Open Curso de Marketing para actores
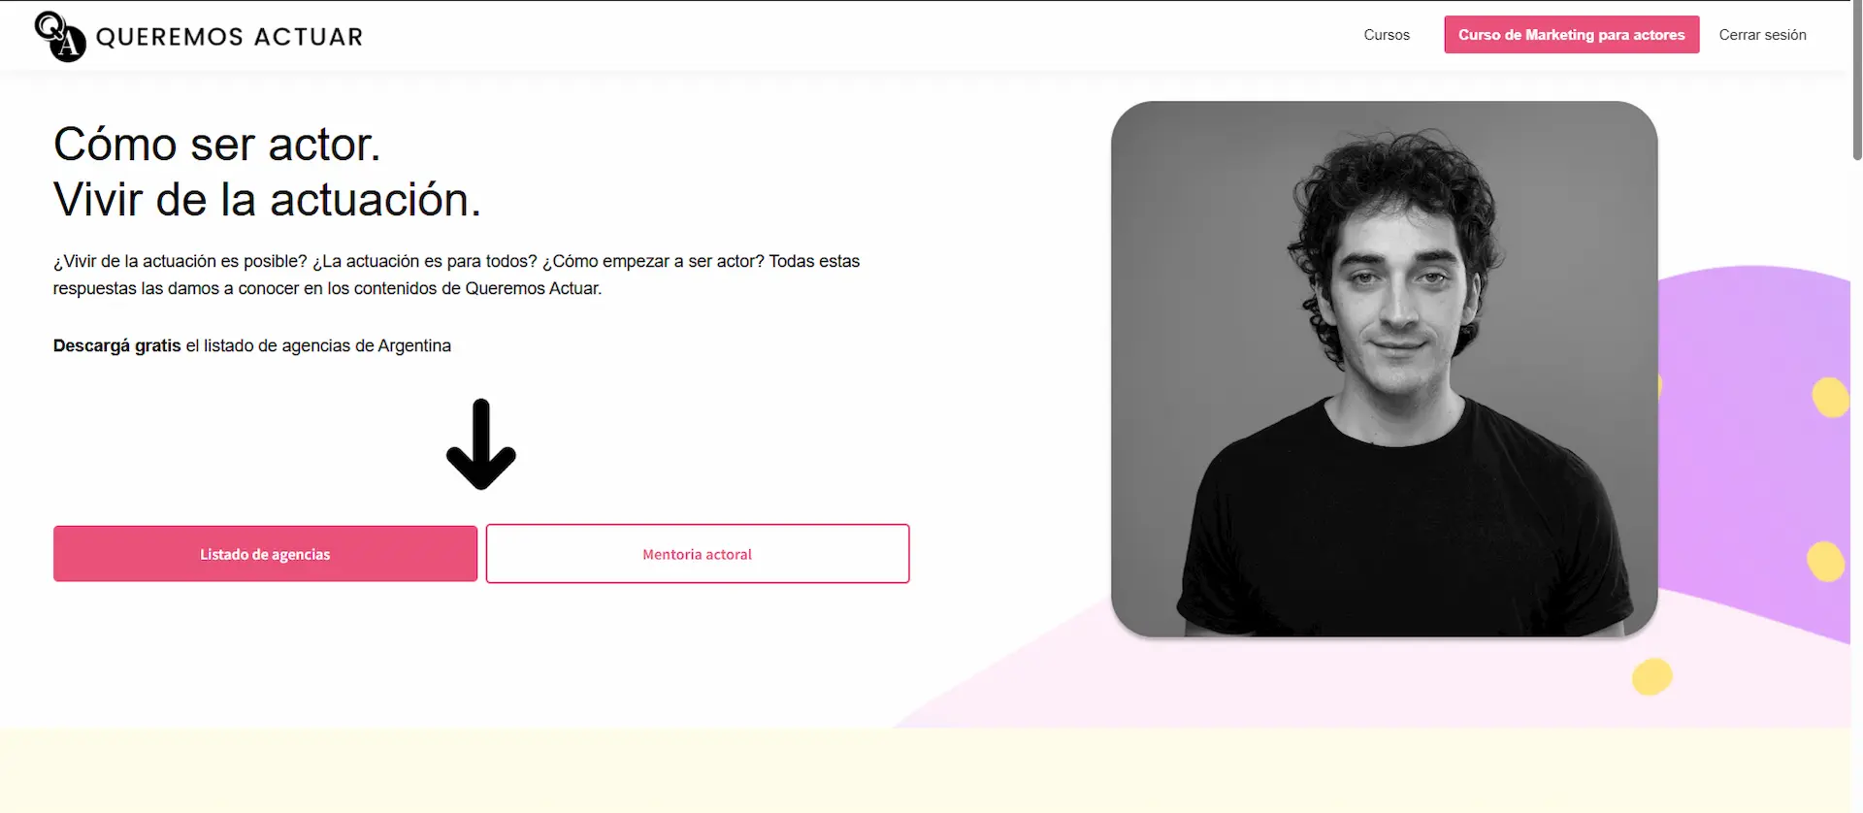This screenshot has width=1863, height=813. 1571,35
